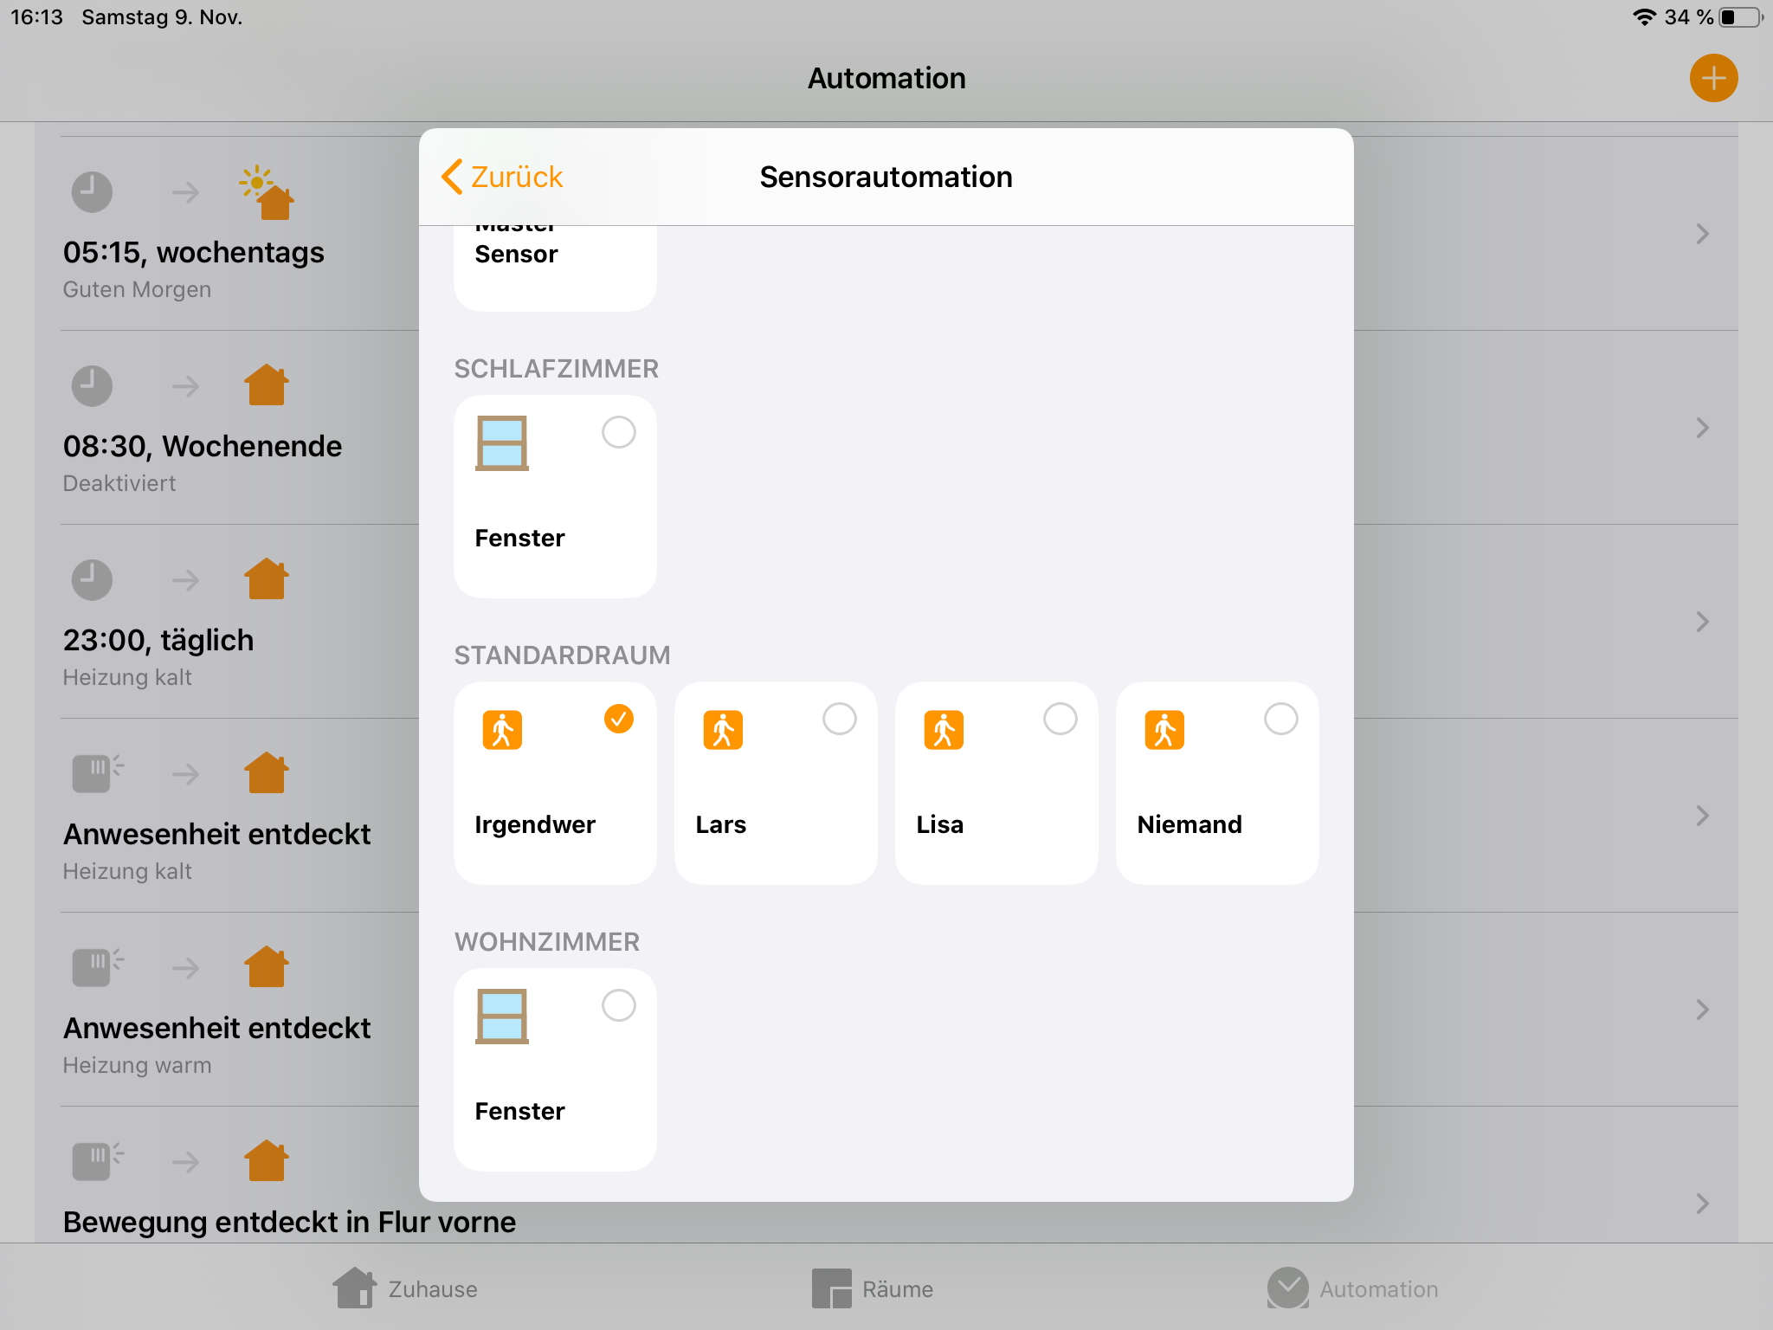Select the Lars radio button
The height and width of the screenshot is (1330, 1773).
[x=839, y=719]
